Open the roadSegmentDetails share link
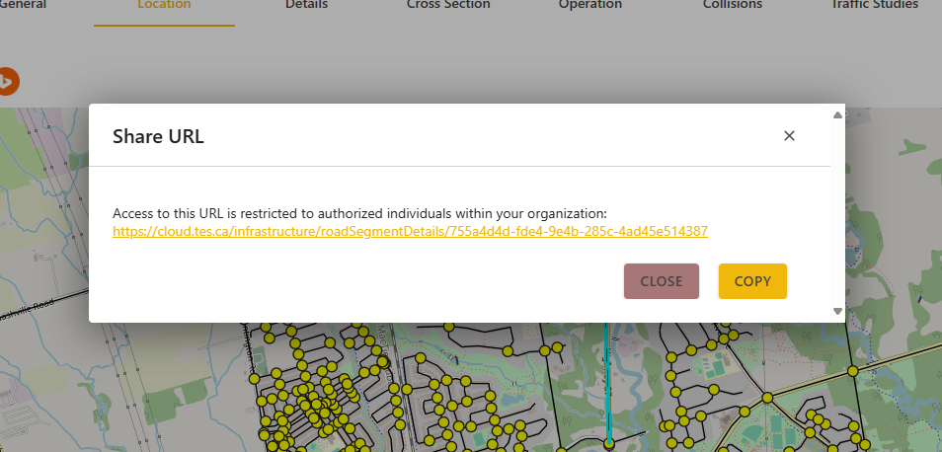The width and height of the screenshot is (942, 452). (x=410, y=232)
